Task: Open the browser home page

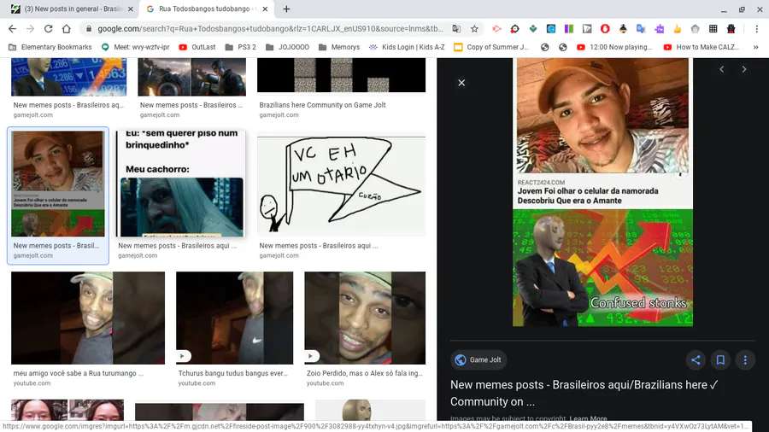Action: pyautogui.click(x=66, y=29)
